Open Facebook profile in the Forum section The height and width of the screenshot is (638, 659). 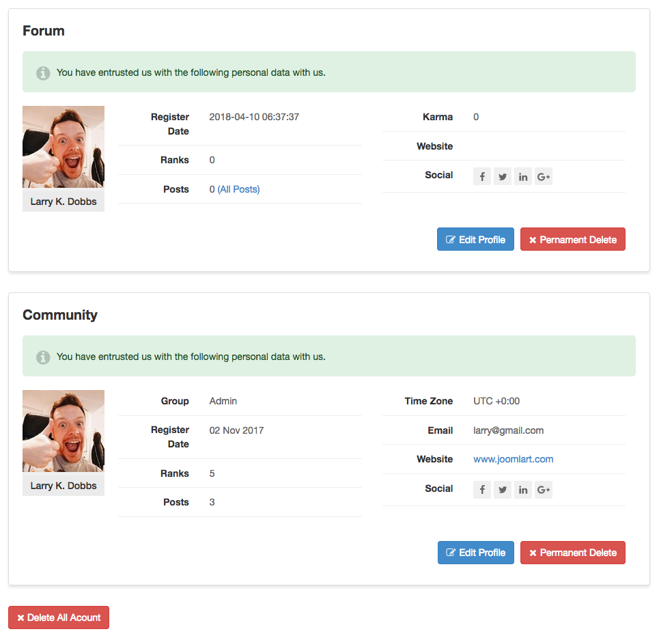[x=482, y=176]
